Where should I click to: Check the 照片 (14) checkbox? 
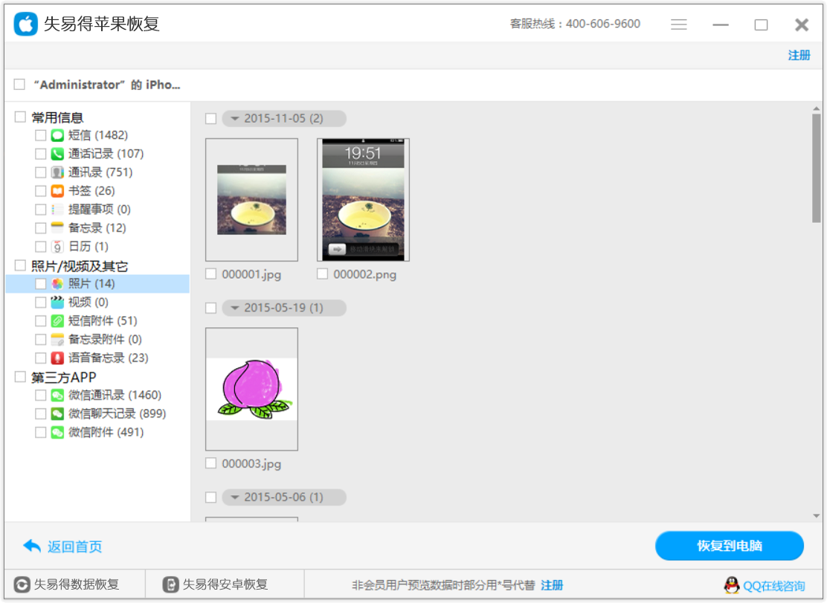click(40, 283)
